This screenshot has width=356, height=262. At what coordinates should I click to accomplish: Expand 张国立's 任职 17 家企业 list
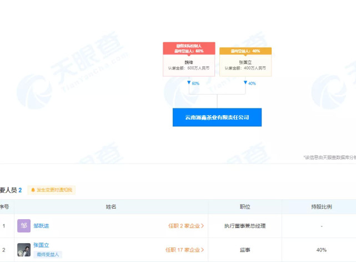point(184,250)
